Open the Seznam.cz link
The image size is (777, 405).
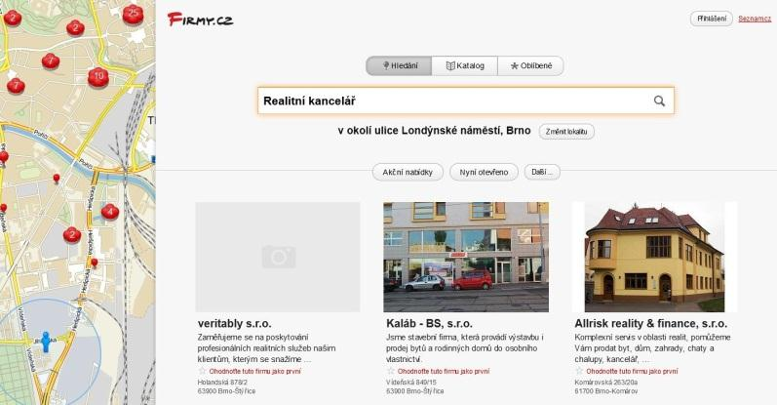(x=755, y=19)
